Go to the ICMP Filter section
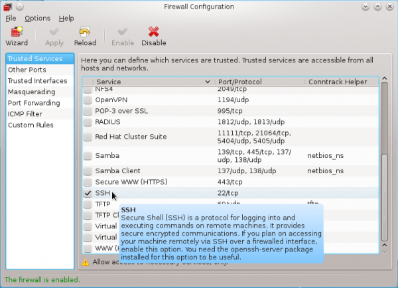The image size is (398, 288). pyautogui.click(x=25, y=114)
